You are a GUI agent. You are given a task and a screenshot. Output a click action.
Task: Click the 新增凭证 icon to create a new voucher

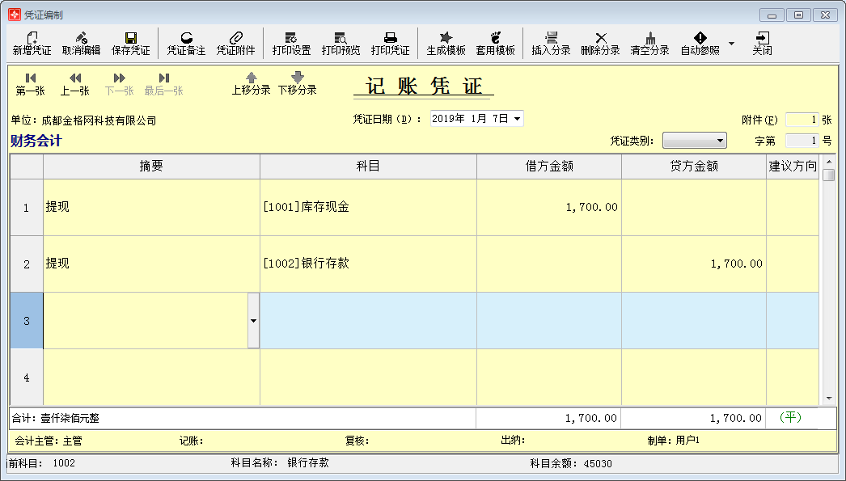tap(31, 44)
